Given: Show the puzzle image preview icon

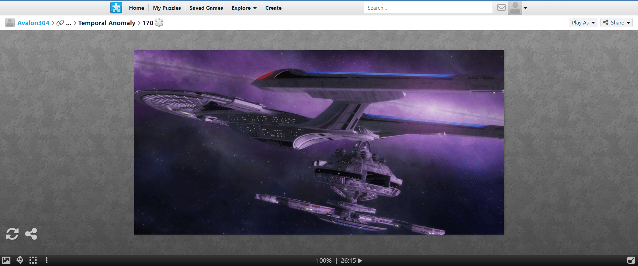Looking at the screenshot, I should 6,260.
